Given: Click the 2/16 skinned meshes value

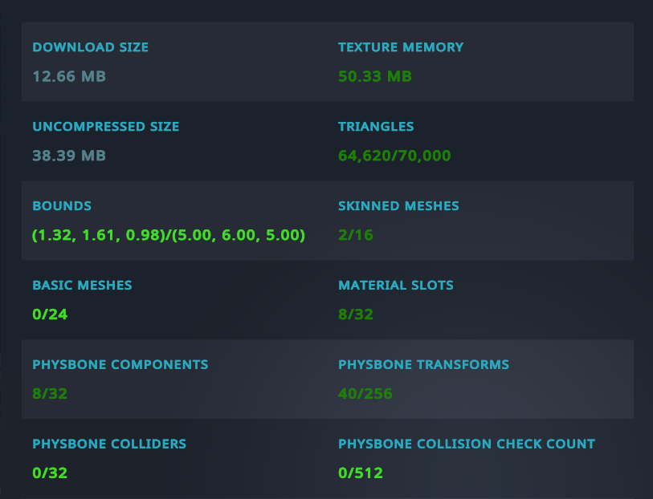Looking at the screenshot, I should pos(356,235).
